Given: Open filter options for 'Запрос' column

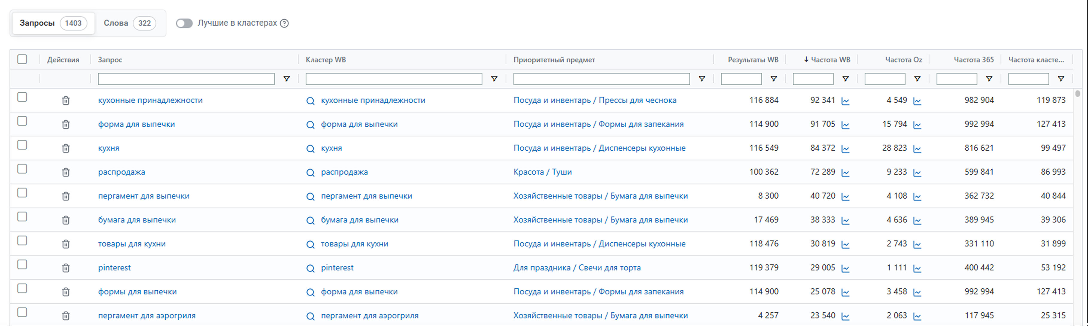Looking at the screenshot, I should pos(286,79).
